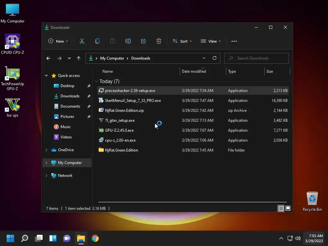Click Downloads in address breadcrumb
Viewport: 328px width, 246px height.
(x=141, y=58)
